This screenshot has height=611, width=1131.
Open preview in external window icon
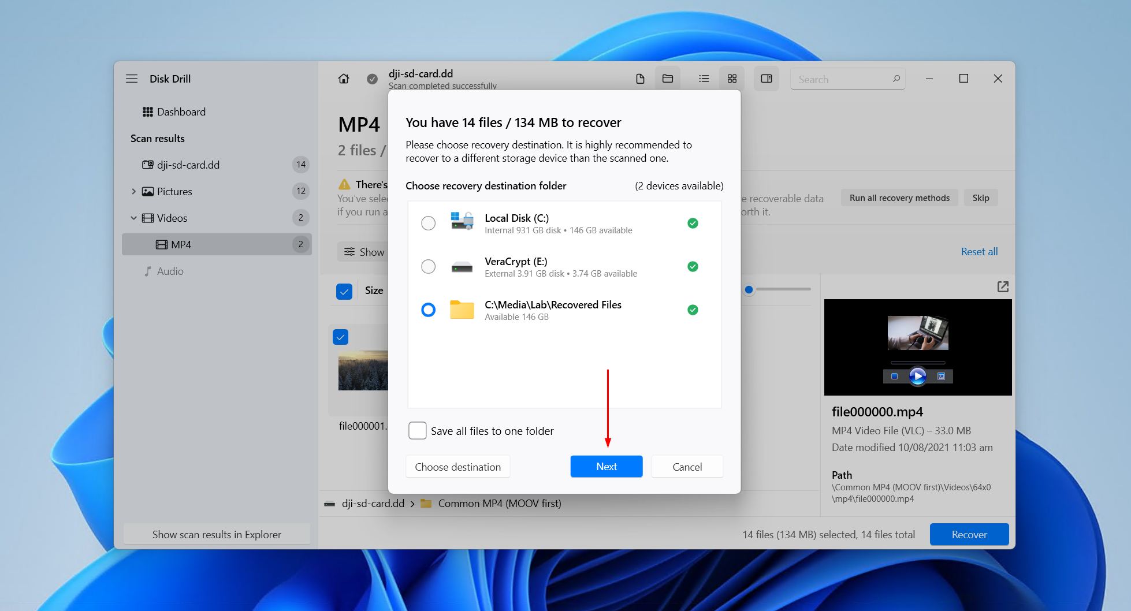pos(1003,287)
